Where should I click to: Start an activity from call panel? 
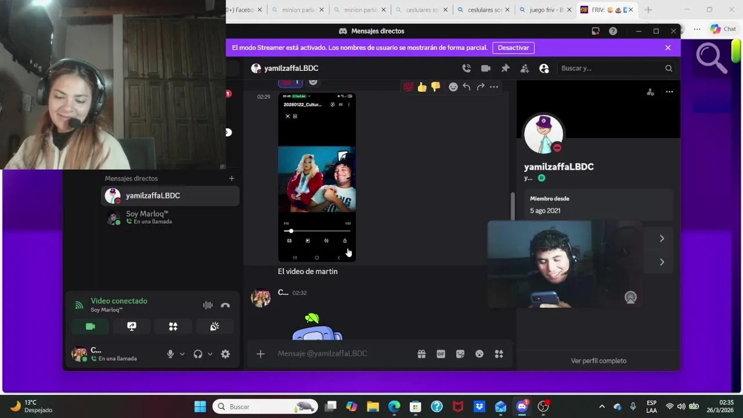pyautogui.click(x=173, y=326)
